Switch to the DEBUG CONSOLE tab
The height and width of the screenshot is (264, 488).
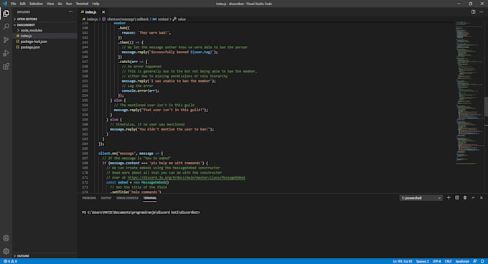(127, 198)
